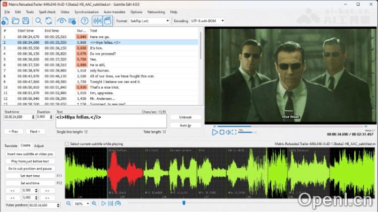Image resolution: width=378 pixels, height=212 pixels.
Task: Click the Set start time button
Action: point(30,176)
